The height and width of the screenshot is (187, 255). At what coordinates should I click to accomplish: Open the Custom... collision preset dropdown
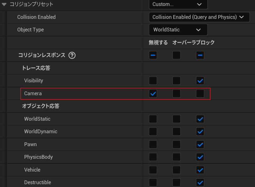[178, 4]
